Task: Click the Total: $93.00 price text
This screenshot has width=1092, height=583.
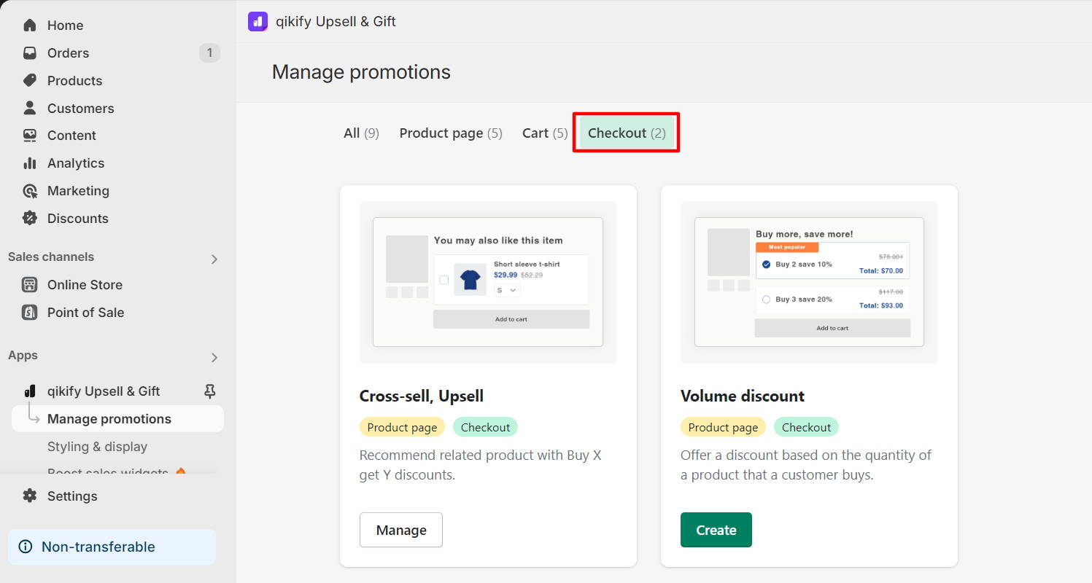Action: pos(881,305)
